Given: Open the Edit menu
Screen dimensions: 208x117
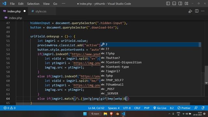Looking at the screenshot, I should click(21, 4).
